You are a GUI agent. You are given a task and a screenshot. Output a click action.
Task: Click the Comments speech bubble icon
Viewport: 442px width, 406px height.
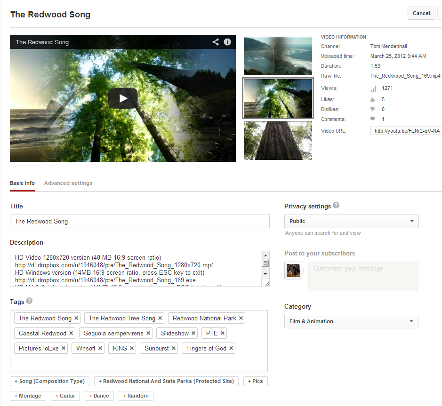373,119
